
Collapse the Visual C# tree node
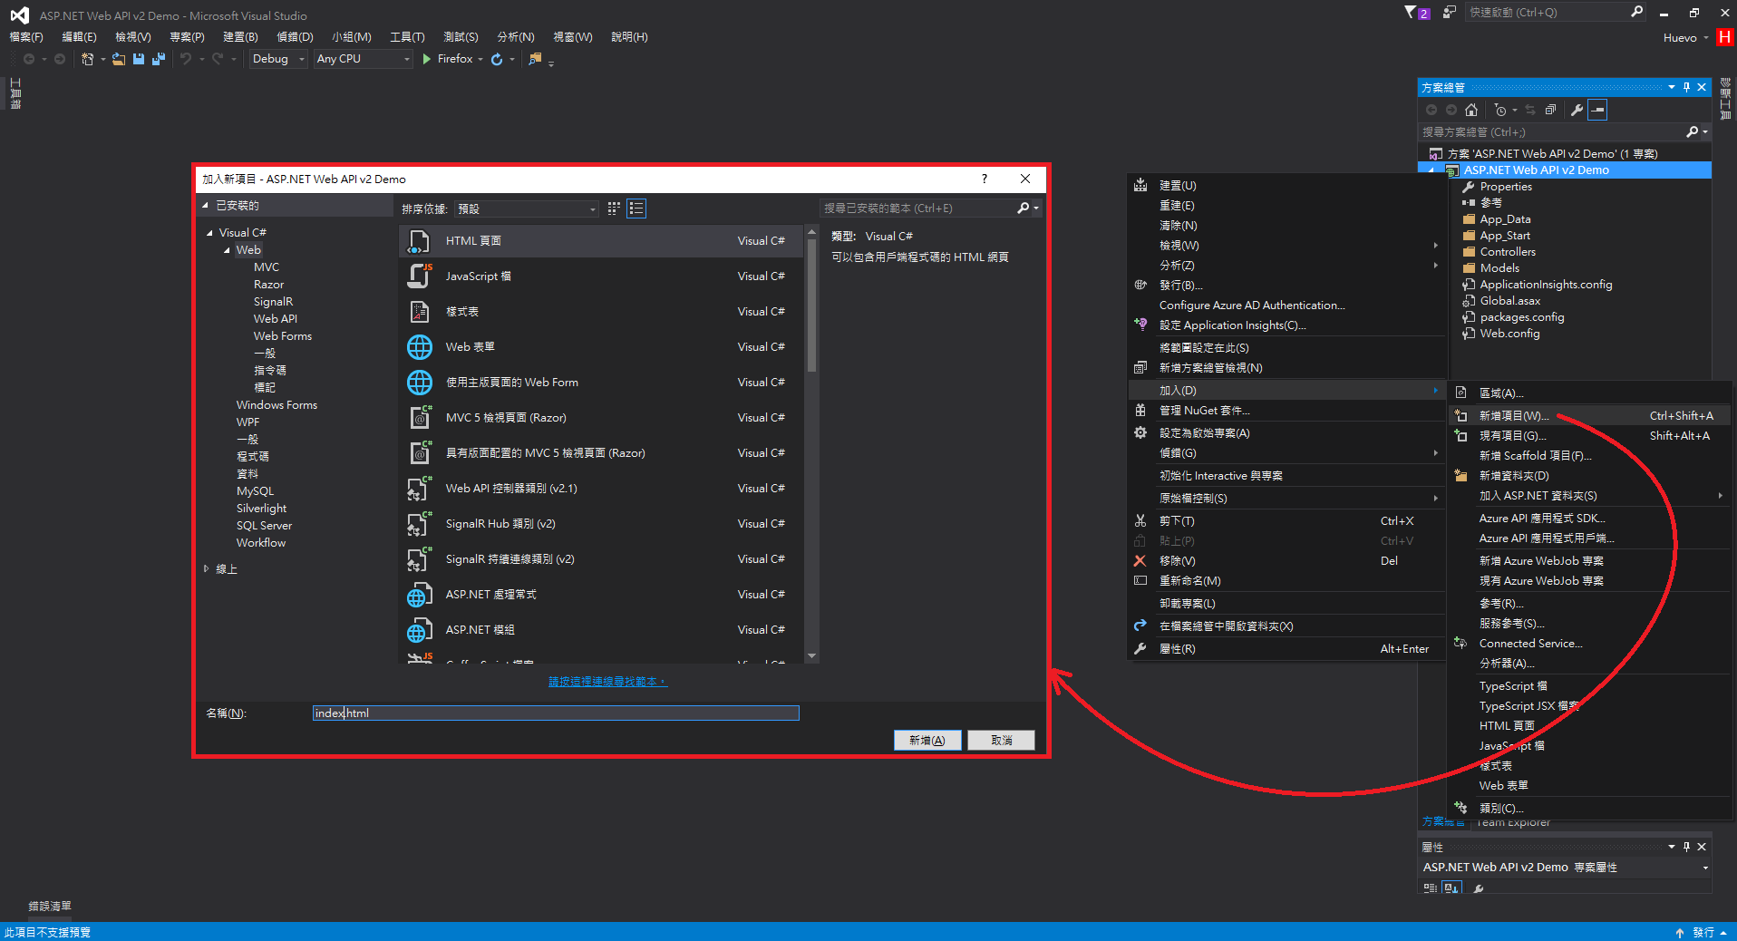pyautogui.click(x=209, y=233)
